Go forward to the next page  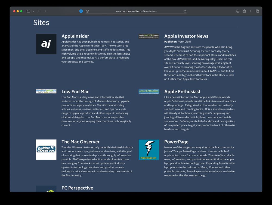pyautogui.click(x=45, y=11)
